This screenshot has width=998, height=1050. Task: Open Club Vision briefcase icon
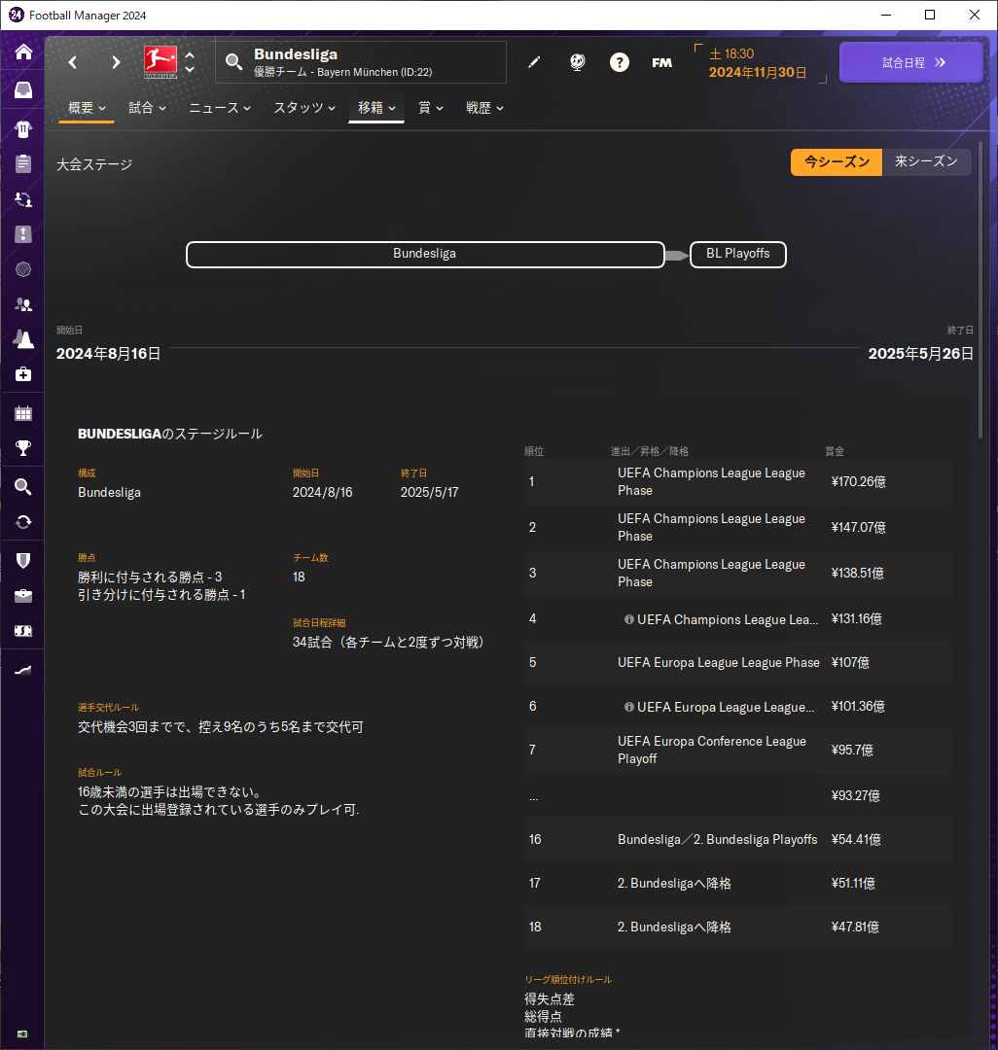(x=23, y=595)
